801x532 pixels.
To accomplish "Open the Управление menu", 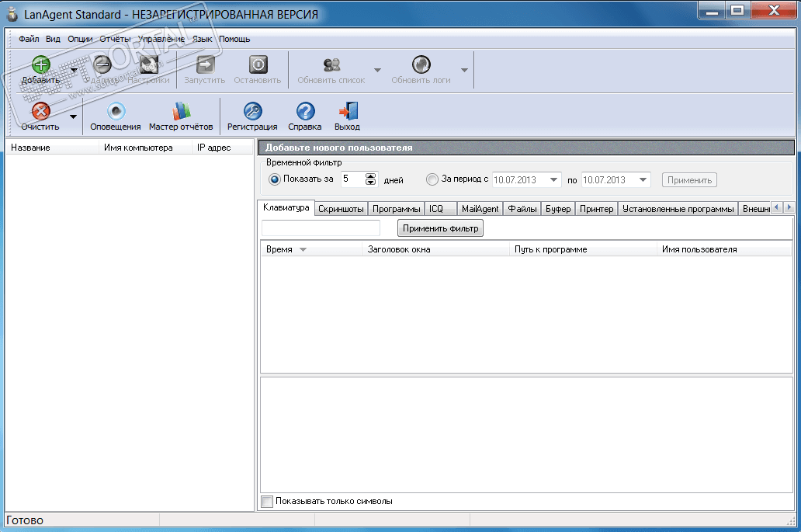I will pyautogui.click(x=161, y=39).
